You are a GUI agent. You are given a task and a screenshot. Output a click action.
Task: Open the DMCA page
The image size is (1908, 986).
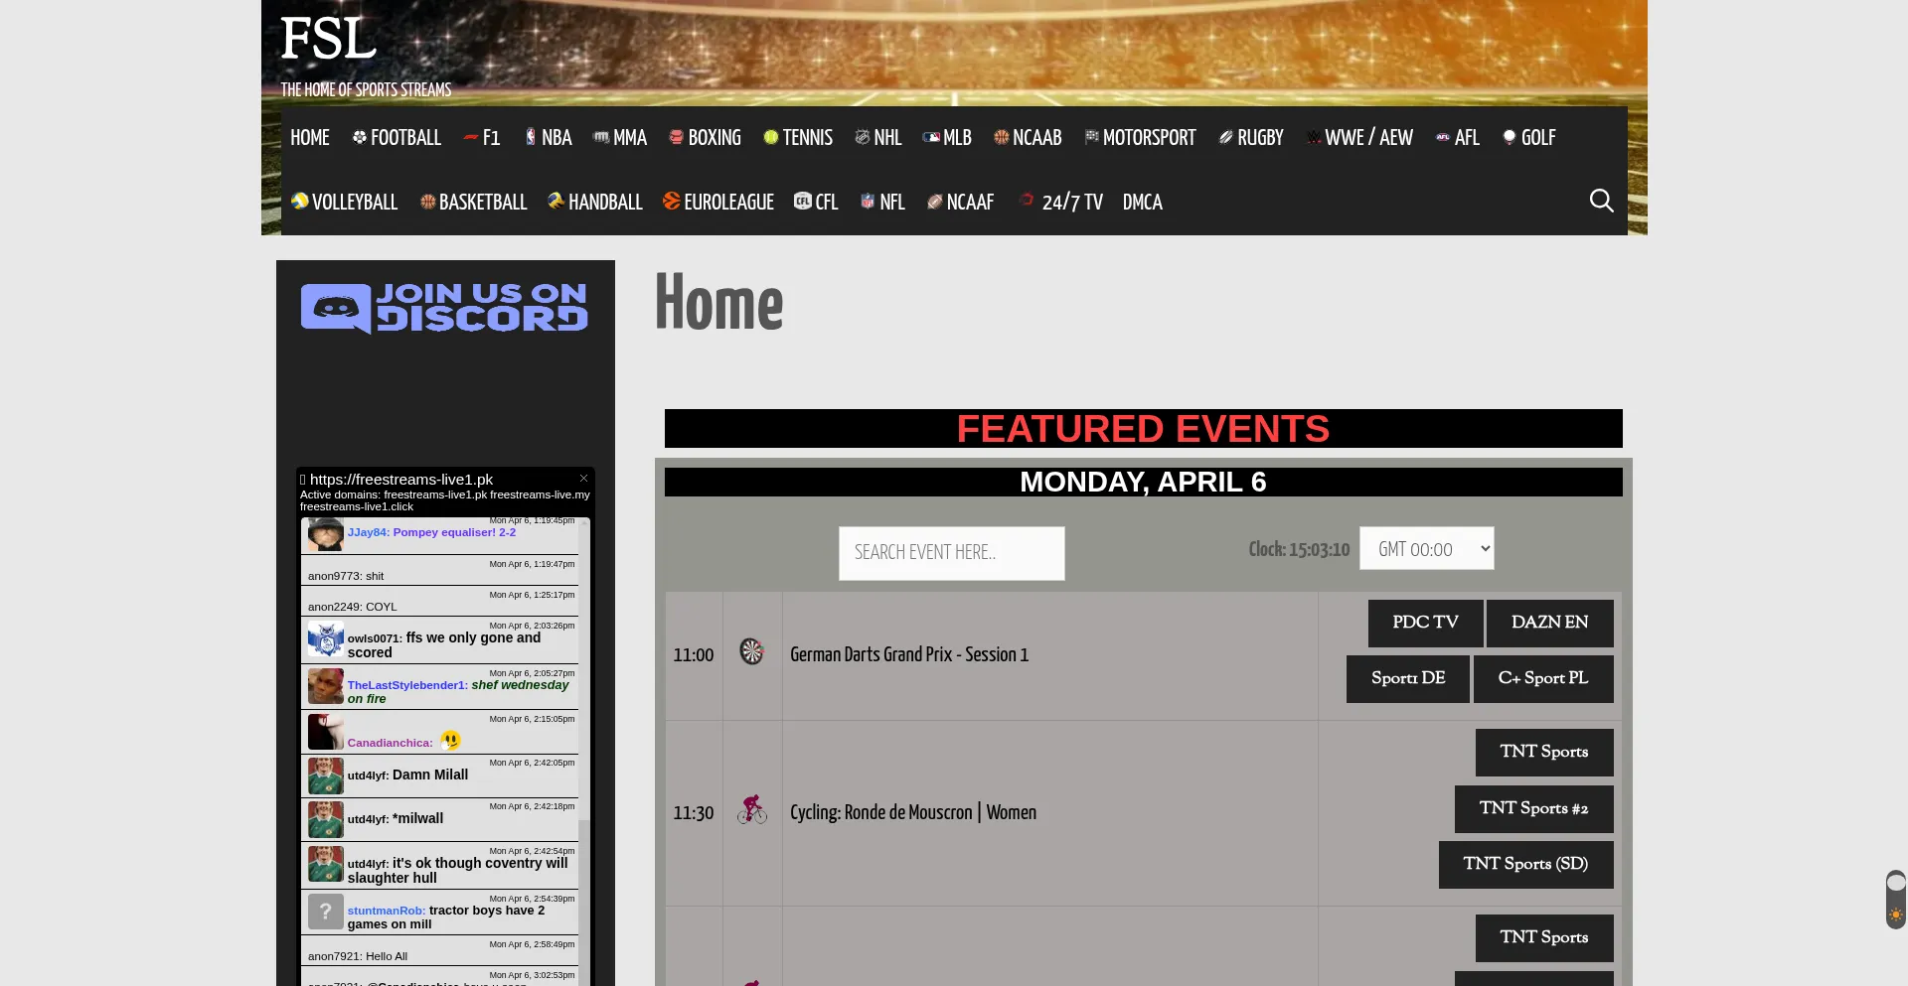1143,203
